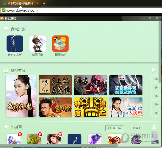
Task: Click the horizontal scrollbar at window bottom
Action: point(59,145)
